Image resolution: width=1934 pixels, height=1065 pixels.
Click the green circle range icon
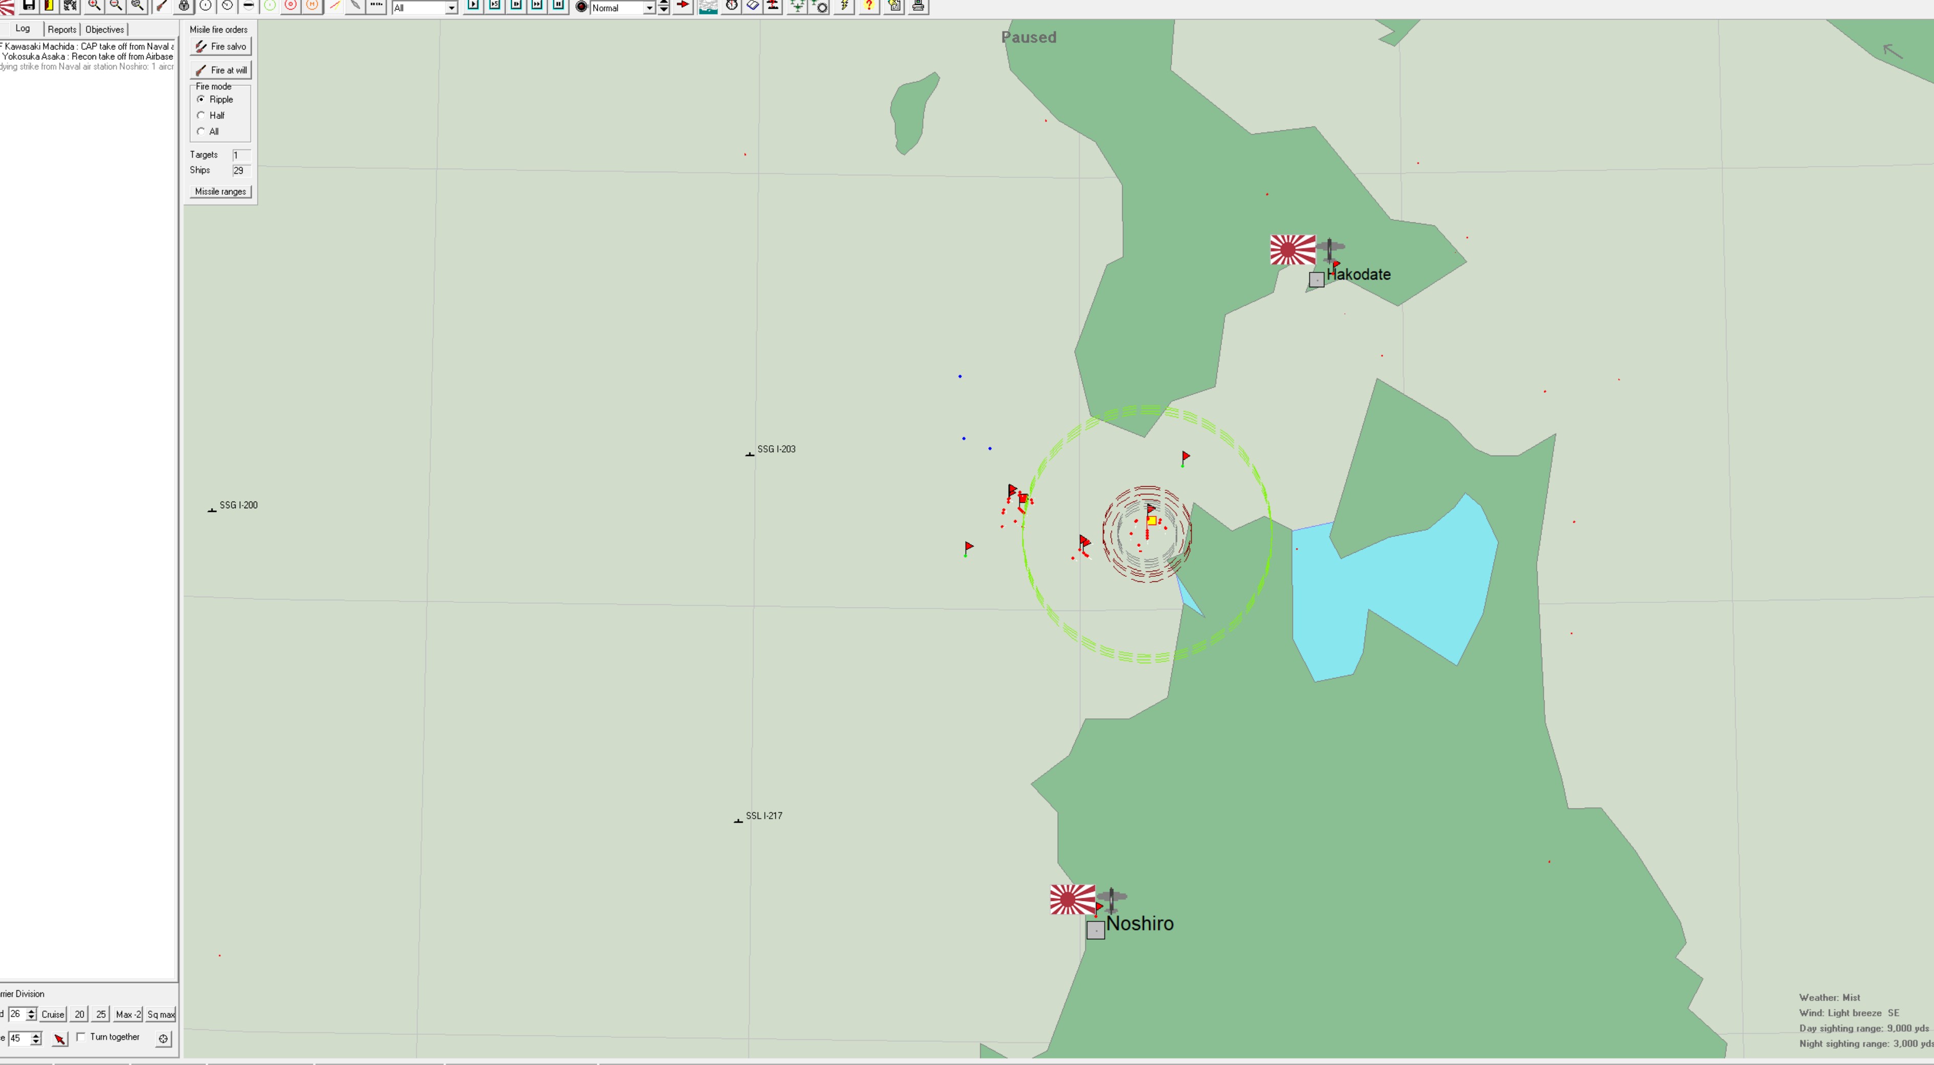click(270, 6)
